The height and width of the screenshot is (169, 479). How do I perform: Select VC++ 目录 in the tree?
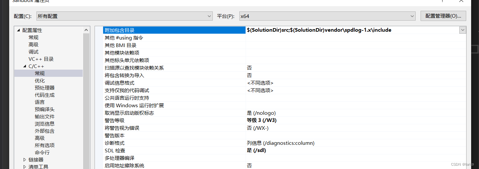tap(41, 59)
